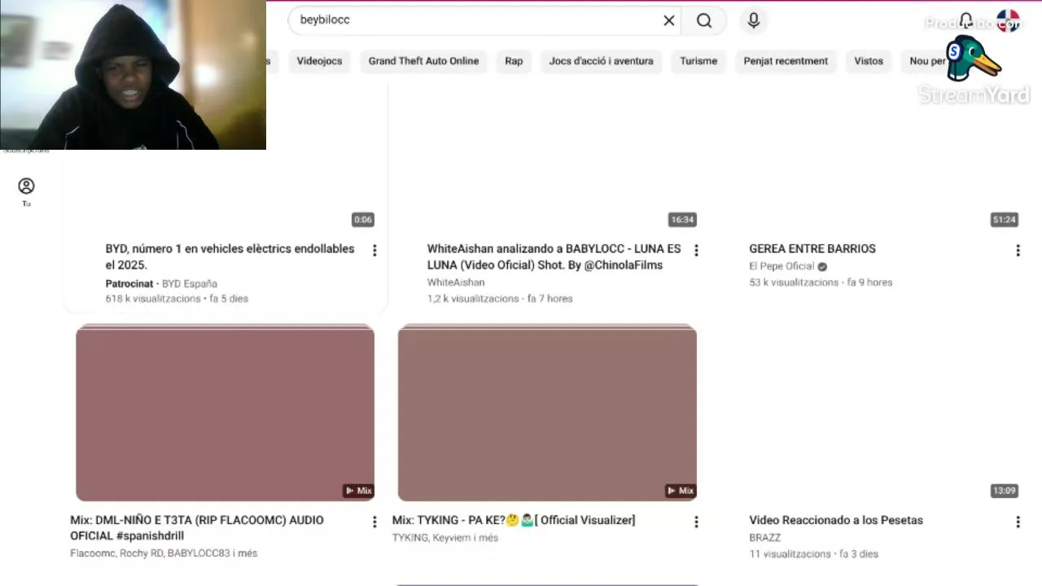Open the options menu for Video Reaccionado a los Pesetas
This screenshot has width=1042, height=586.
[x=1018, y=522]
